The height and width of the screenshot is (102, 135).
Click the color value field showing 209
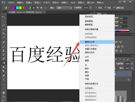pyautogui.click(x=123, y=19)
